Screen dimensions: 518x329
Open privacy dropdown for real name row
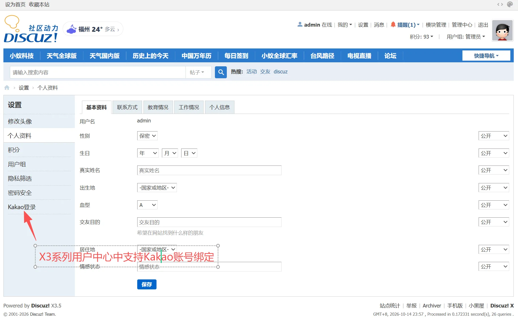pos(494,170)
